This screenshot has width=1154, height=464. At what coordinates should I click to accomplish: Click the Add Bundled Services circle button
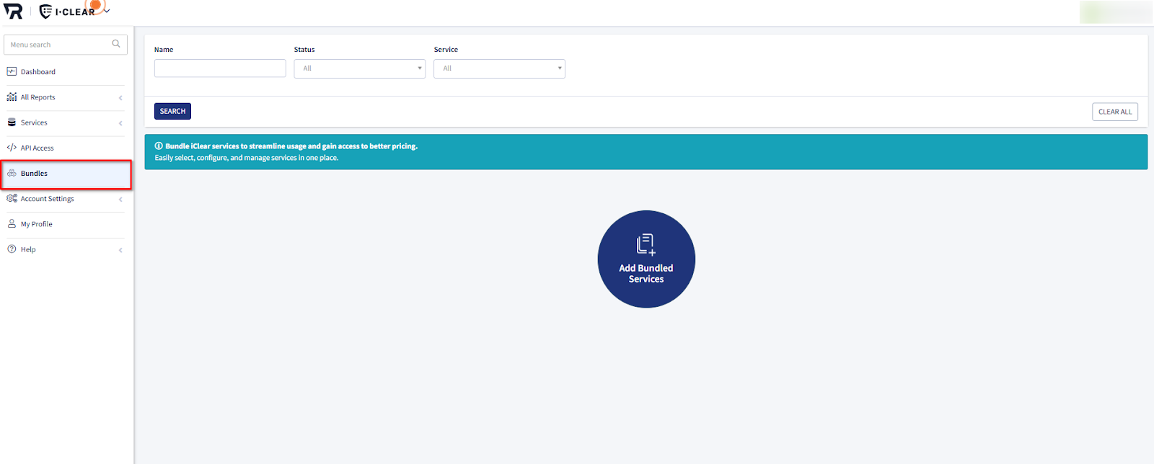(x=646, y=259)
